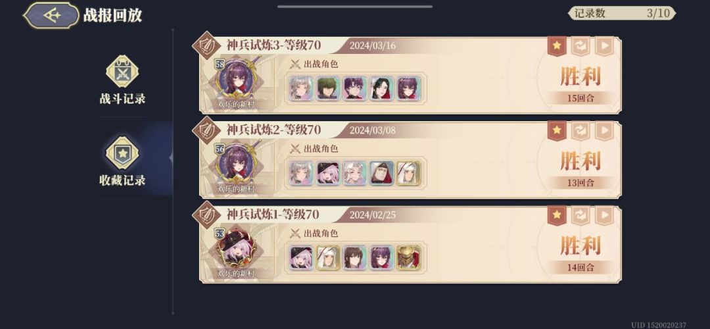Viewport: 710px width, 329px height.
Task: Open the 神兵试炼2-等级70 record title
Action: click(x=273, y=130)
